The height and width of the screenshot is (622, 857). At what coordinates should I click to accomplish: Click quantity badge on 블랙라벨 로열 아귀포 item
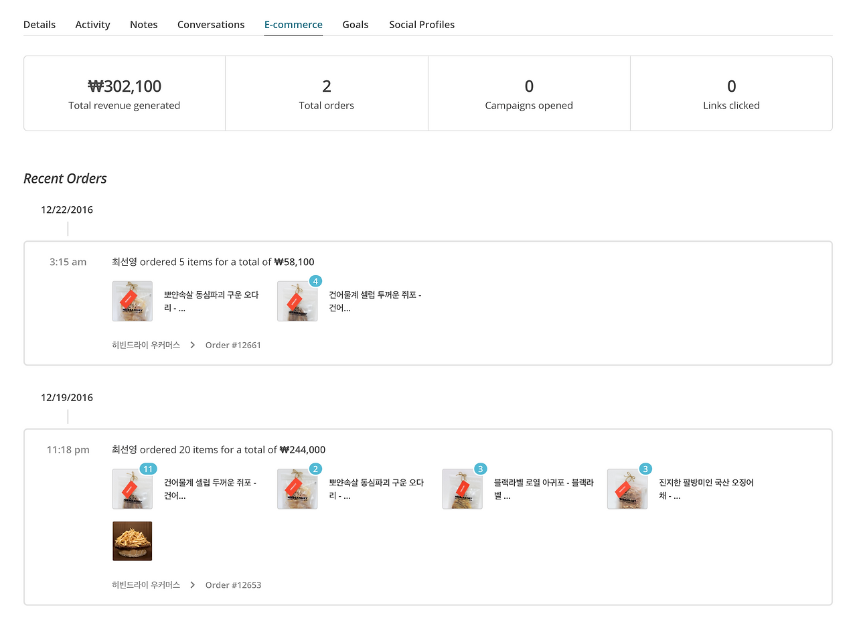pos(480,469)
